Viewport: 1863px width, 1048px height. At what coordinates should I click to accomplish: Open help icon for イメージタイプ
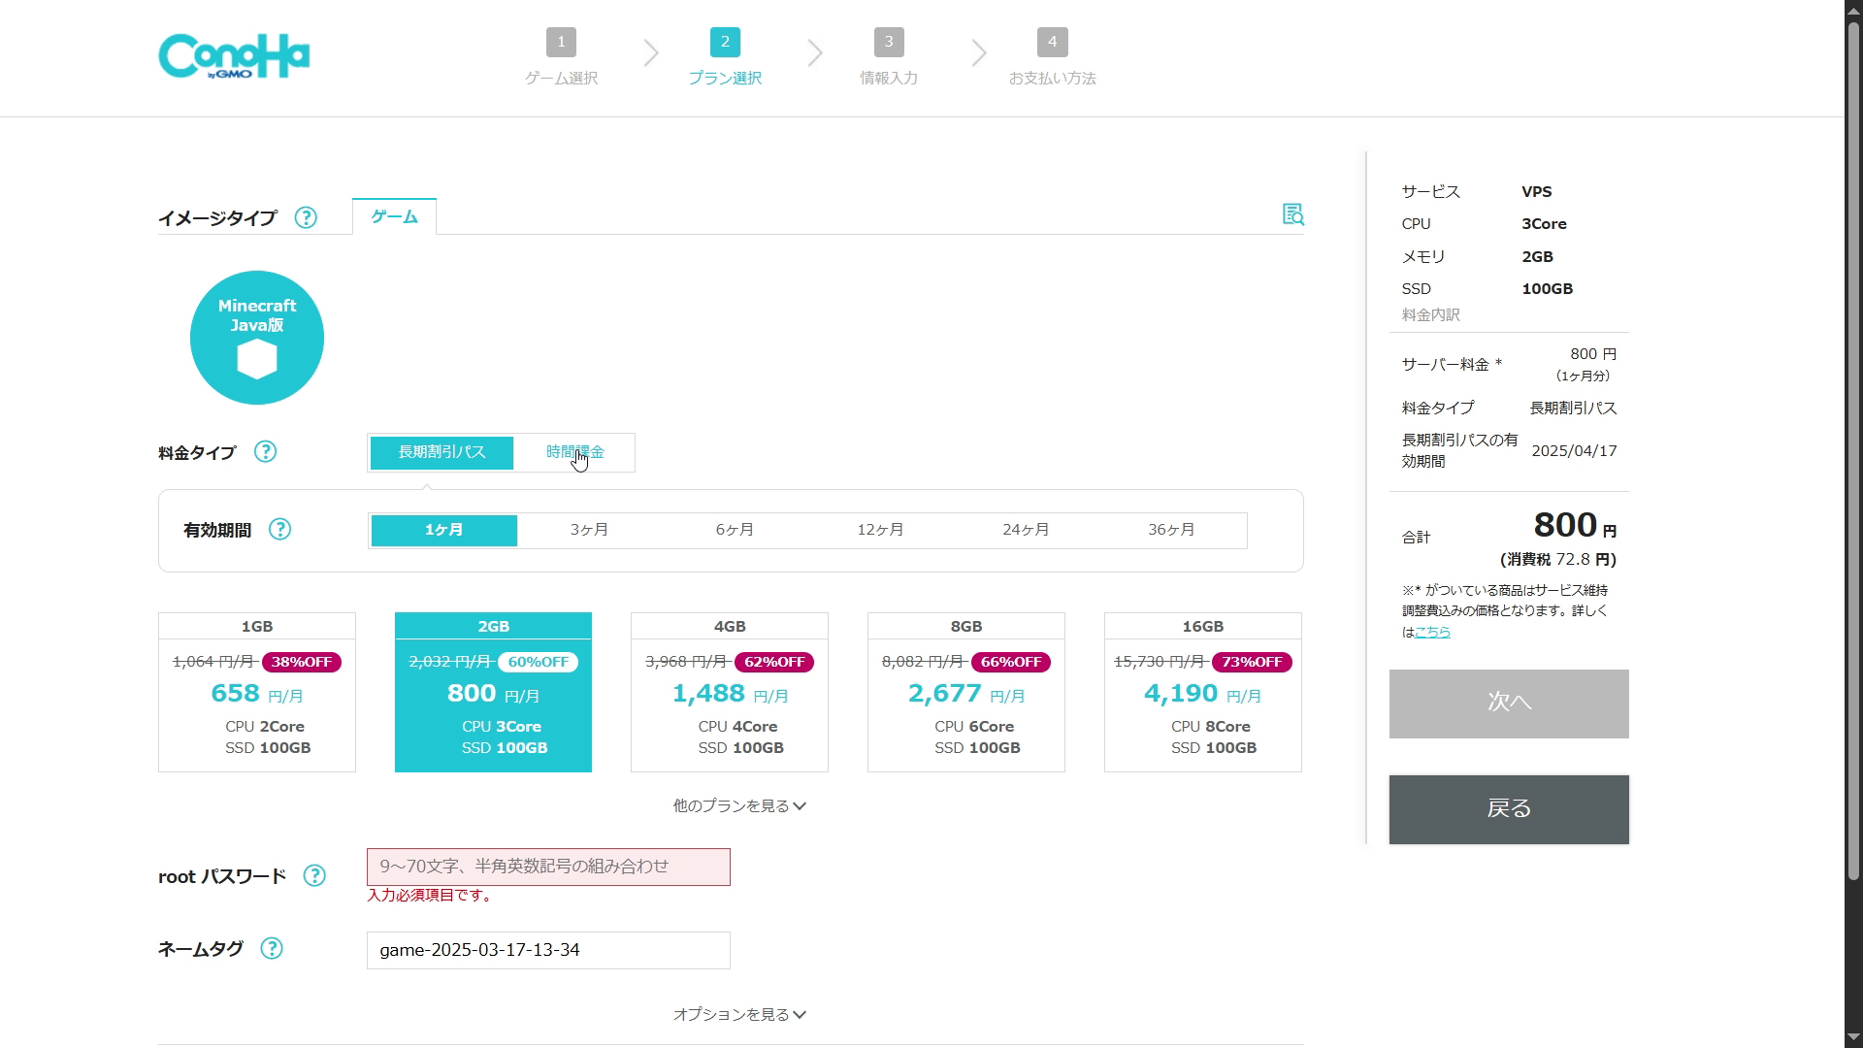(x=306, y=217)
